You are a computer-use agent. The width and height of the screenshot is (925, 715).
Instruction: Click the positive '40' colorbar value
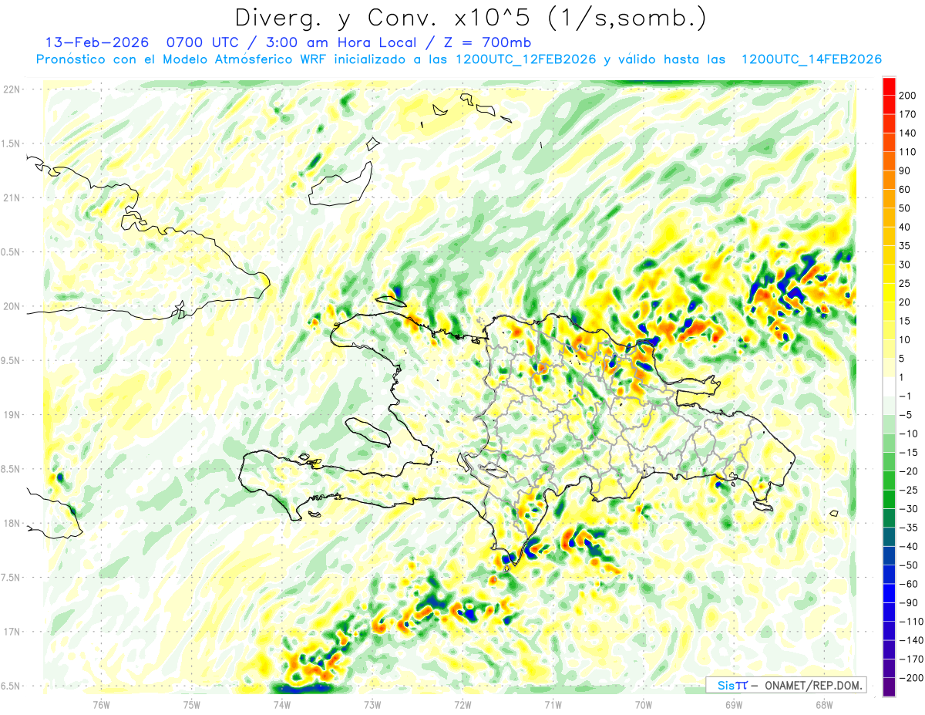906,227
